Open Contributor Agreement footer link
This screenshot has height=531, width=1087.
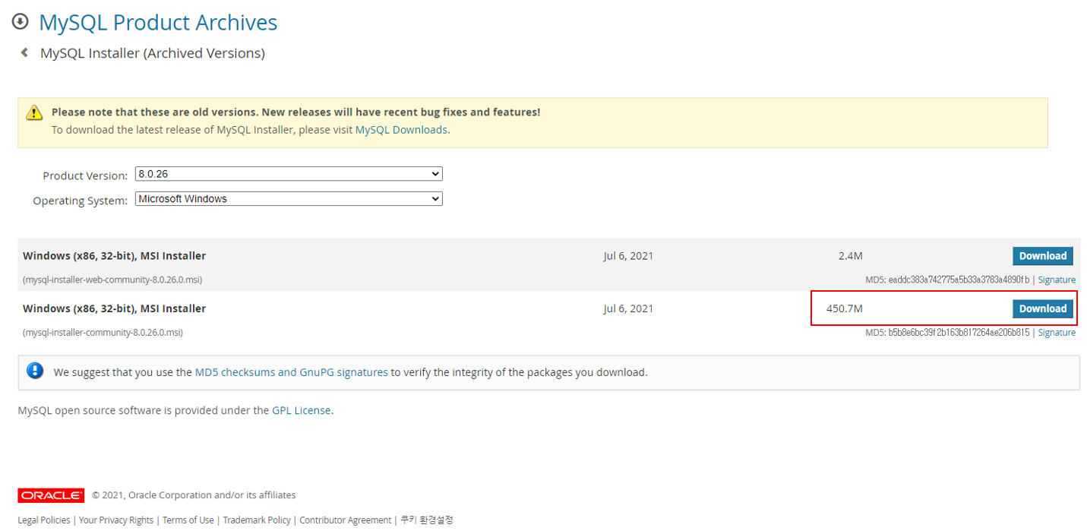346,520
